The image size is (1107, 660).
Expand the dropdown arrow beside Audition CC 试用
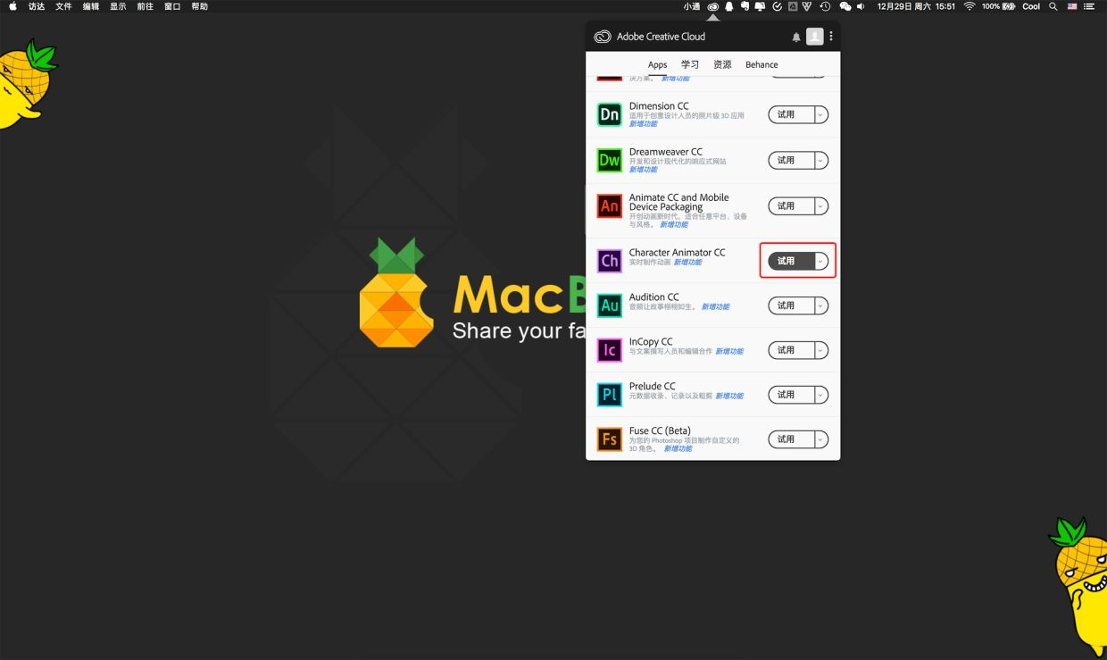coord(821,305)
